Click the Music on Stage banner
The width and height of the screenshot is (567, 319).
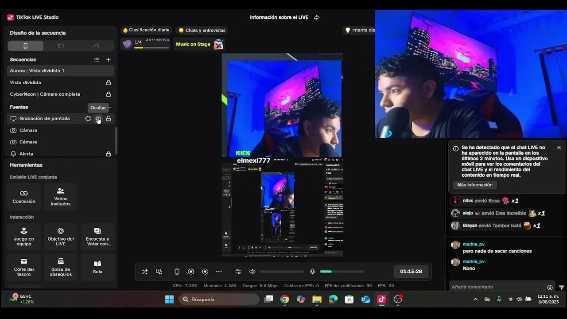[199, 44]
